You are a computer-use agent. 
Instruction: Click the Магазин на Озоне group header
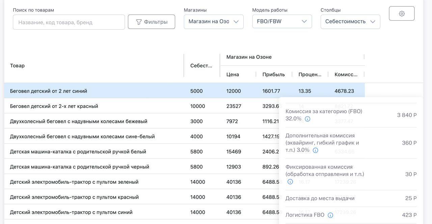[x=249, y=57]
